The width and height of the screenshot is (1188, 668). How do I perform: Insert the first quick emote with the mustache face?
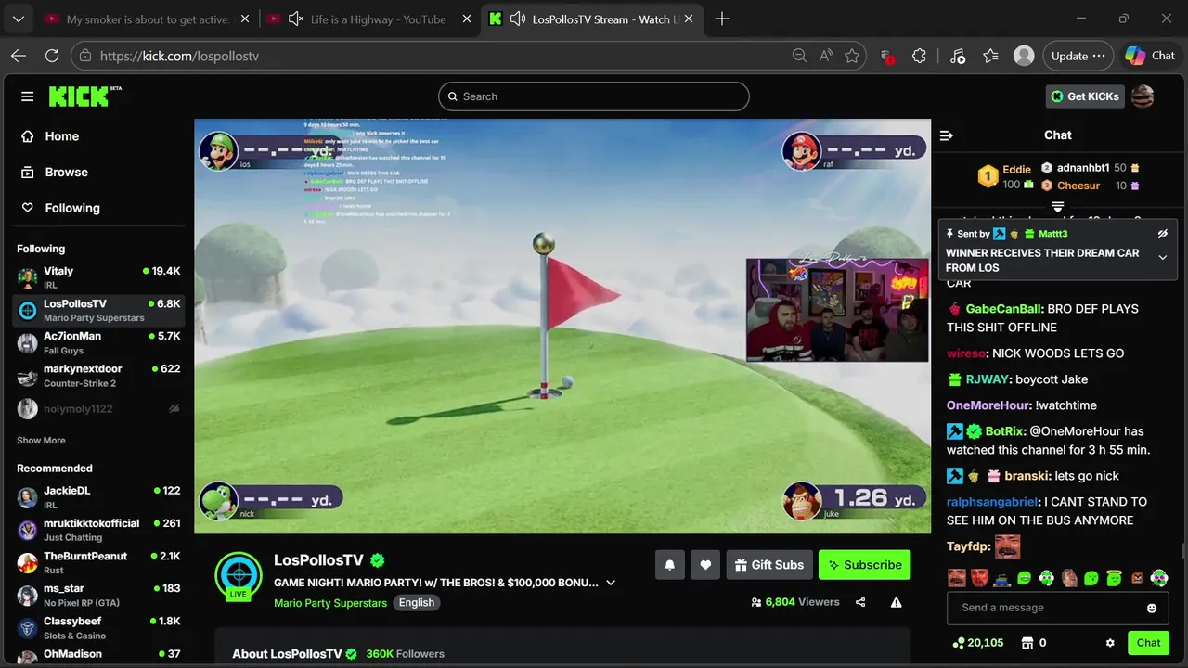coord(957,578)
